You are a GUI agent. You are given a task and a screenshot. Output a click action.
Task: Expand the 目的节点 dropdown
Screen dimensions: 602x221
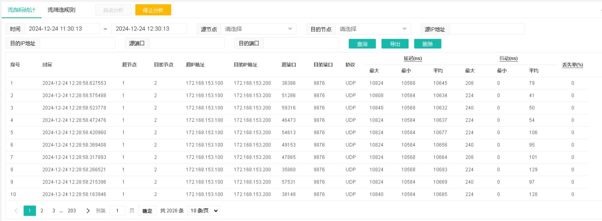coord(372,29)
